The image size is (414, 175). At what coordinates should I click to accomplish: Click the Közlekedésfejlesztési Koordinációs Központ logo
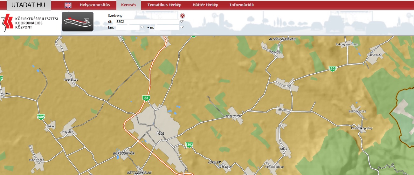(x=29, y=23)
